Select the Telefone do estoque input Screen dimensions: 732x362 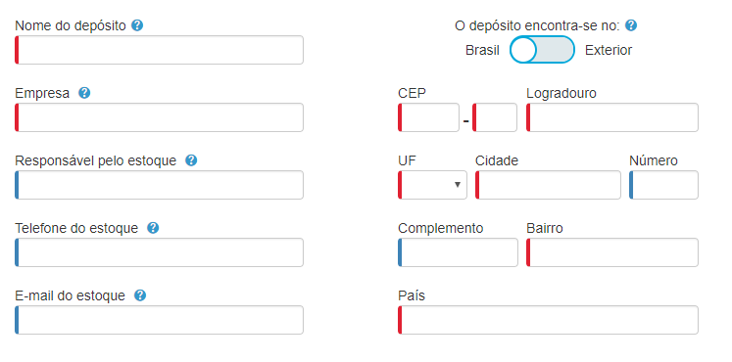(x=159, y=252)
